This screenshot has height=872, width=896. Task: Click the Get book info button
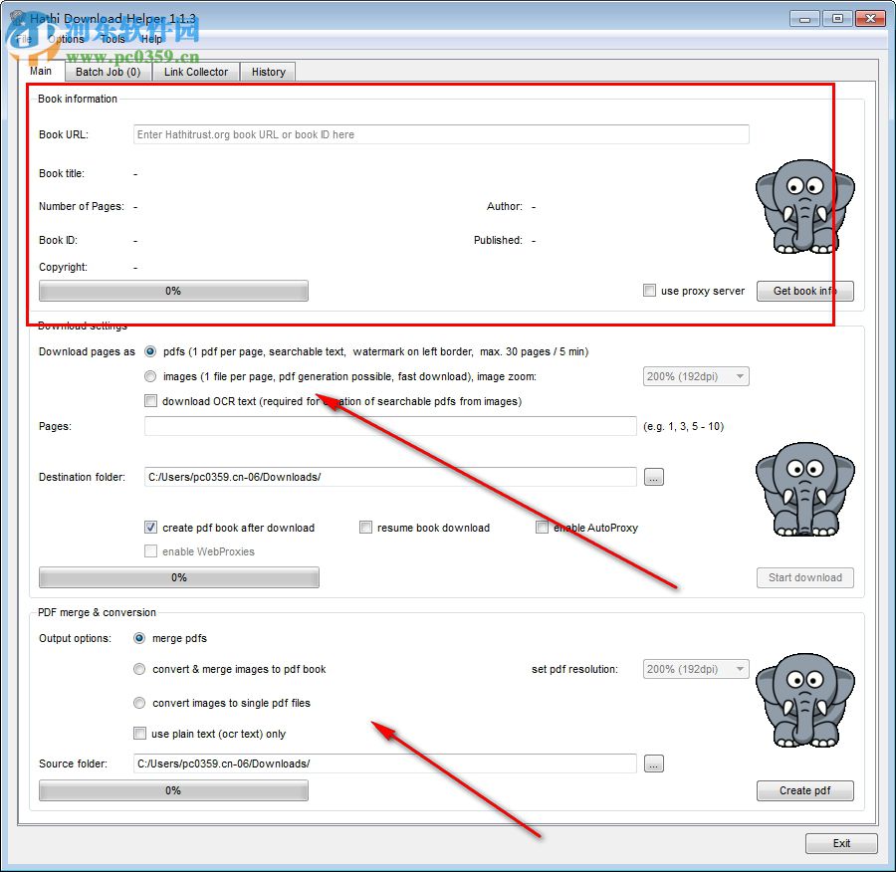tap(804, 291)
